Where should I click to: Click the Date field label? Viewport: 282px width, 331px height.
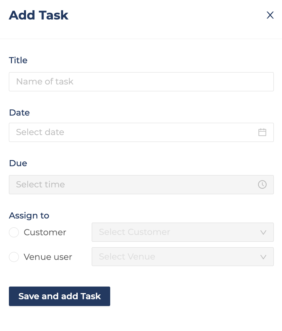click(x=19, y=112)
